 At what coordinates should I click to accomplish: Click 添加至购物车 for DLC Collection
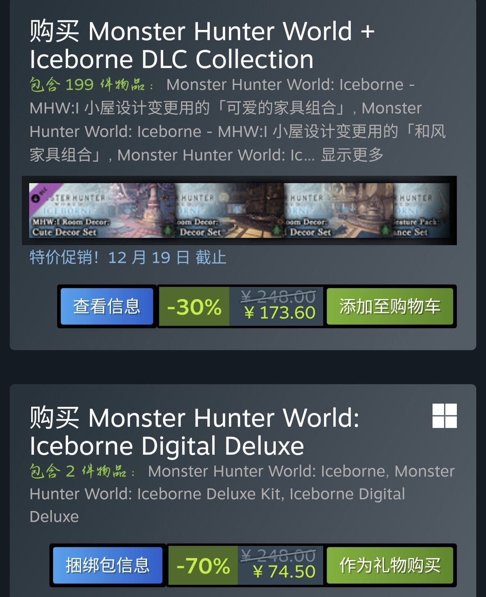tap(390, 306)
